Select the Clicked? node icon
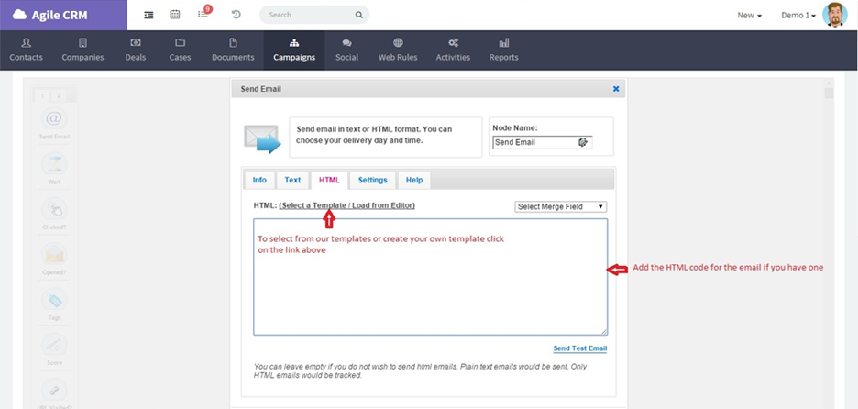Screen dimensions: 858x409 tap(54, 208)
